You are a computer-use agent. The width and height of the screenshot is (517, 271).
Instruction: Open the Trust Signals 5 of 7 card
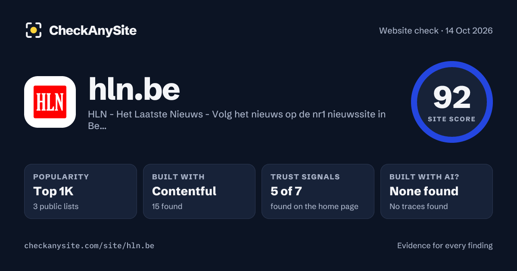pyautogui.click(x=318, y=191)
